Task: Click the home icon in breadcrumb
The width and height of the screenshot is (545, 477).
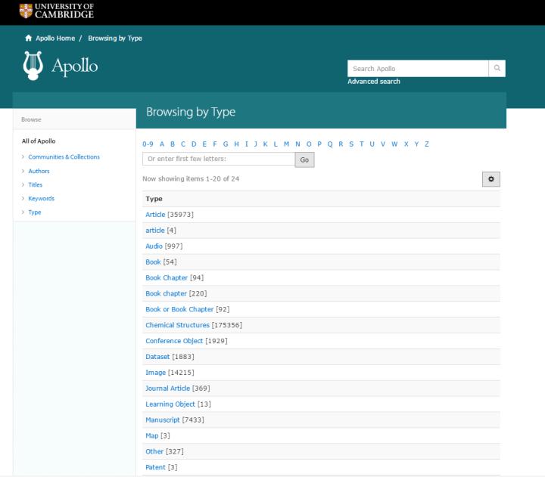Action: coord(29,39)
